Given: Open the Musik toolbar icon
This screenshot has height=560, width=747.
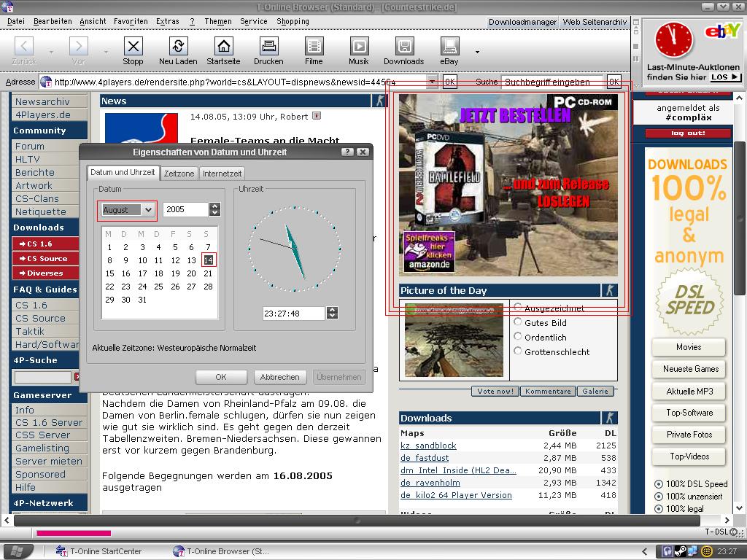Looking at the screenshot, I should tap(359, 46).
